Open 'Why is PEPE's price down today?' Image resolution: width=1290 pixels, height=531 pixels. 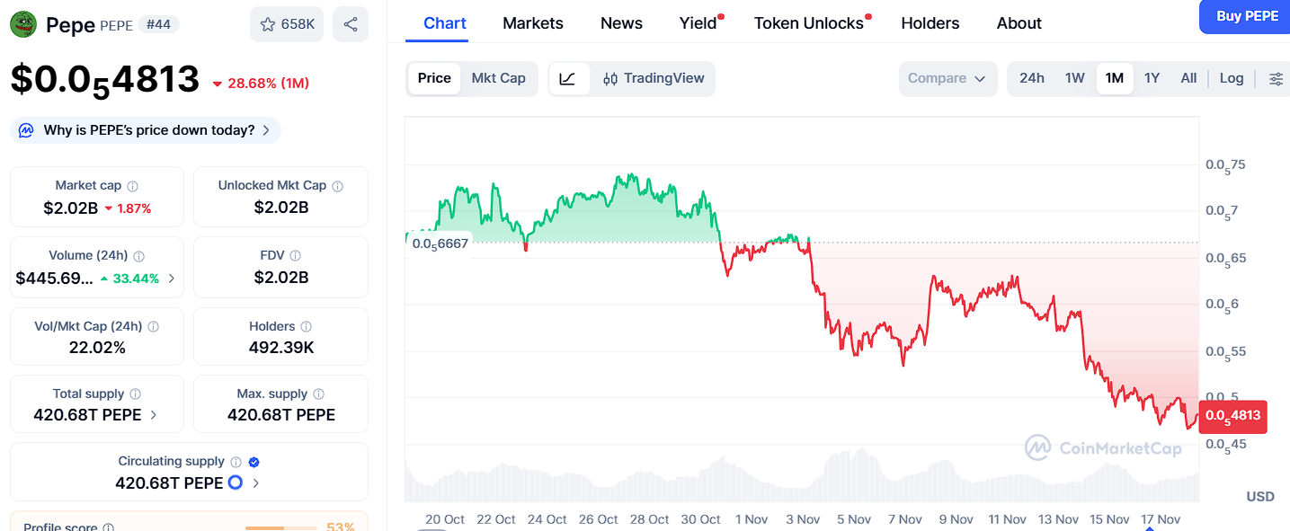[x=146, y=130]
